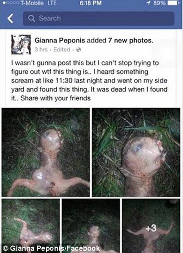183x253 pixels.
Task: Click the 7 new photos text
Action: click(131, 40)
